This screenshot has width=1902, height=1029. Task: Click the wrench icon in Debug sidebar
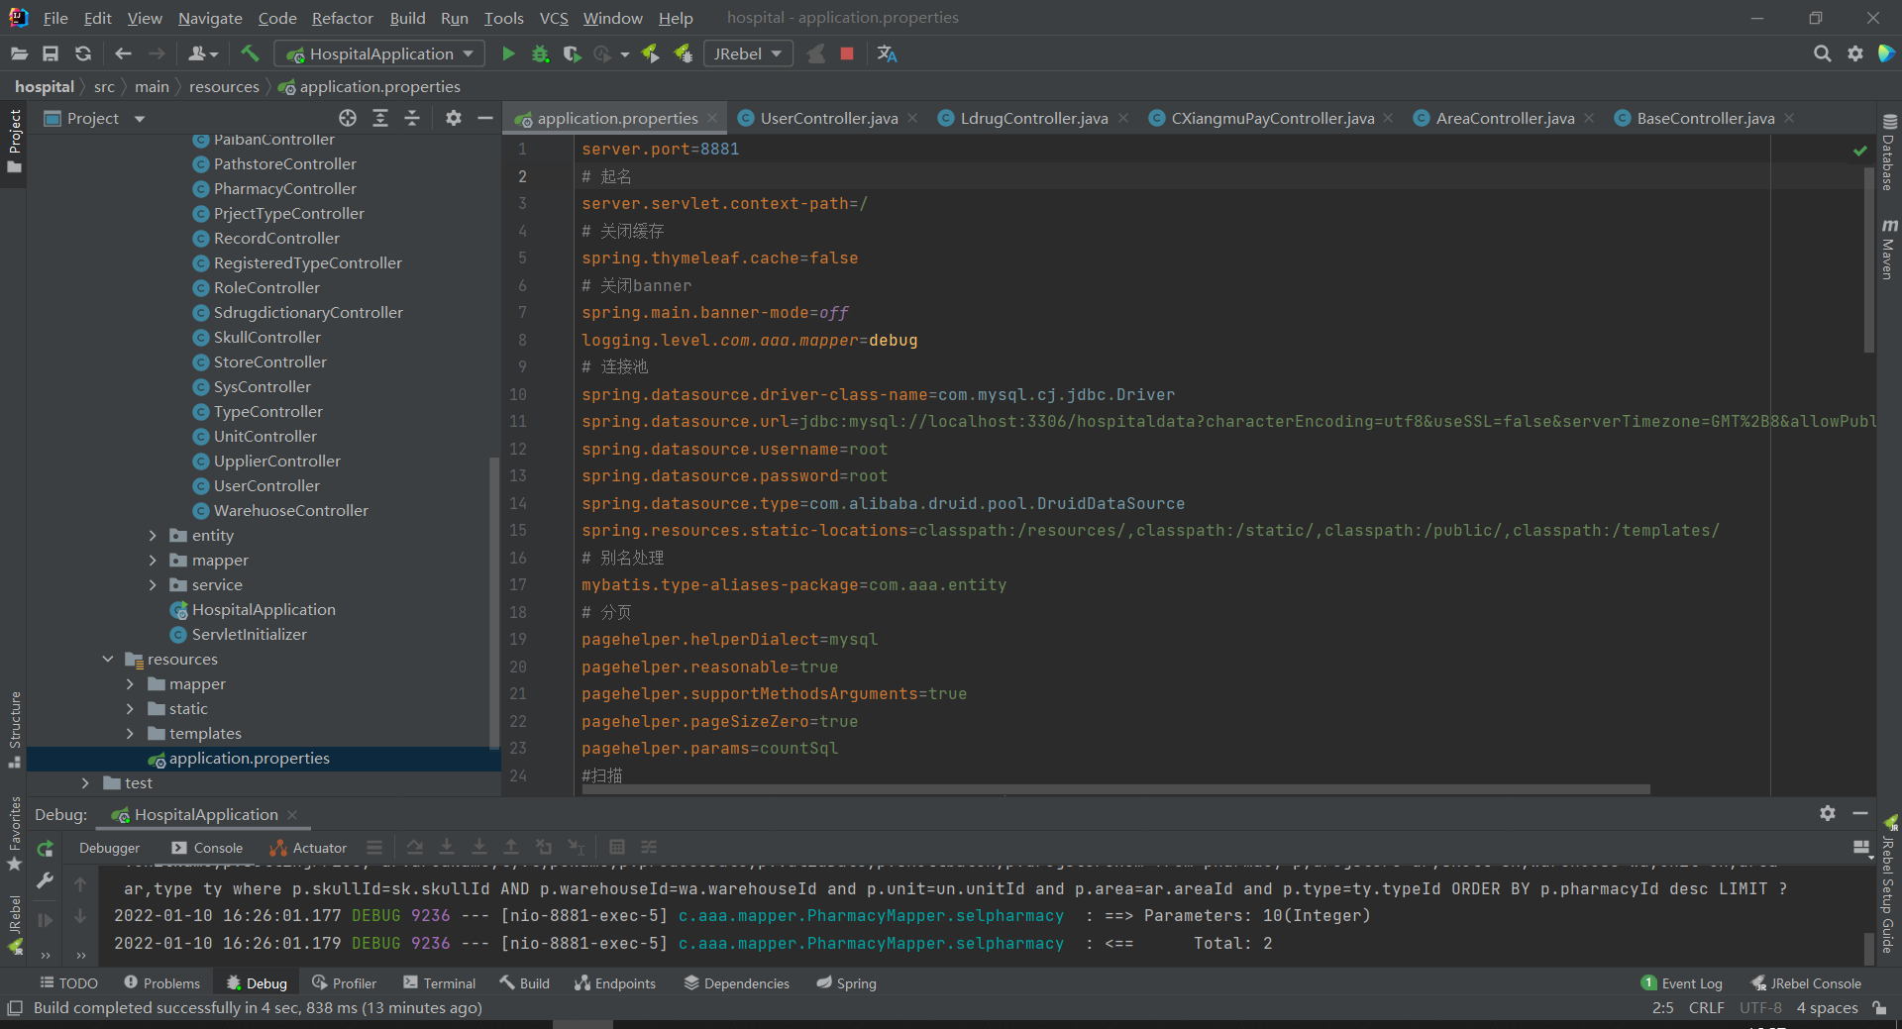45,879
